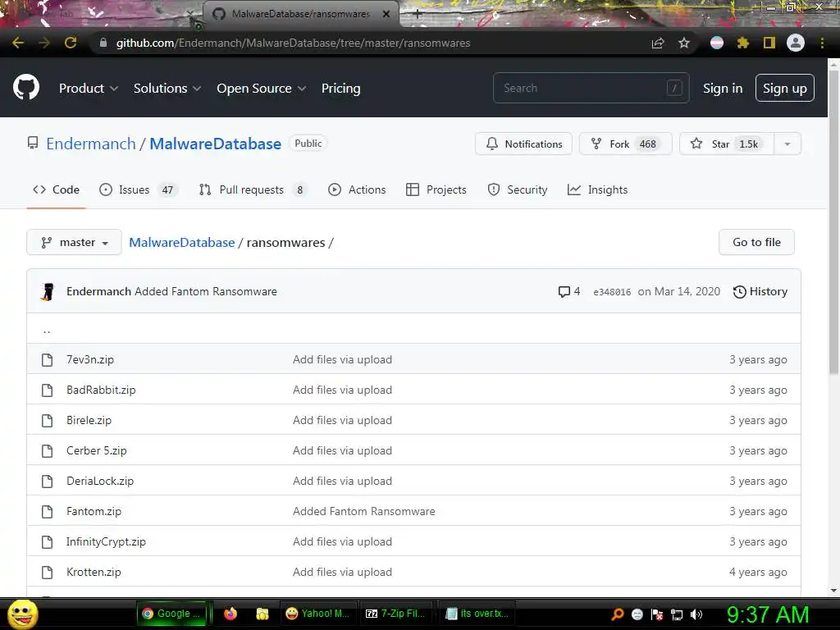Open Cerber 5.zip file
The width and height of the screenshot is (840, 630).
97,450
